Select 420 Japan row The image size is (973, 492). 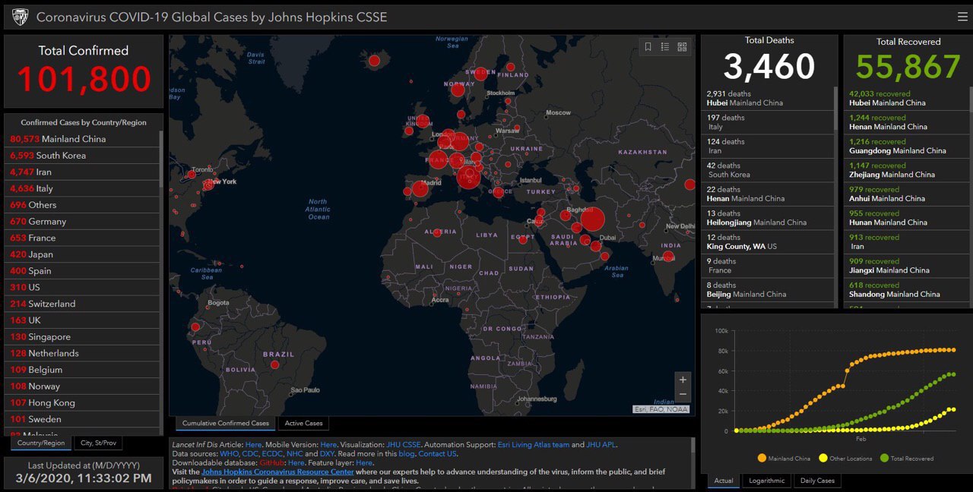82,254
